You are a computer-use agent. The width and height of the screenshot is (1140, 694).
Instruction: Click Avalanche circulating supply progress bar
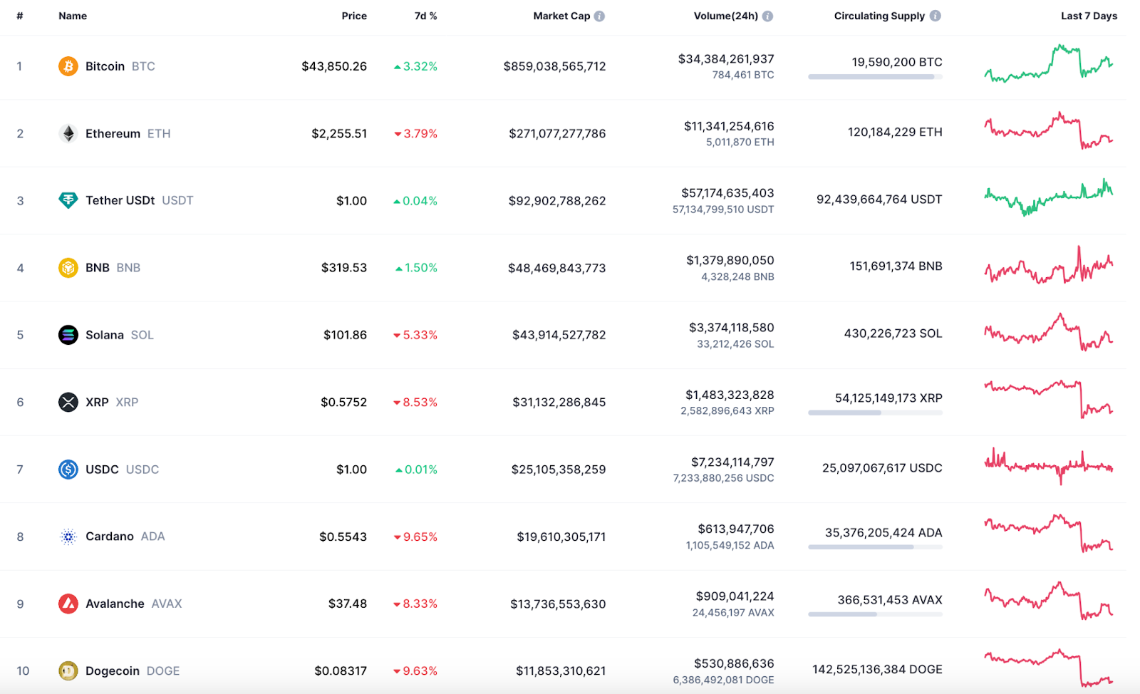(875, 614)
